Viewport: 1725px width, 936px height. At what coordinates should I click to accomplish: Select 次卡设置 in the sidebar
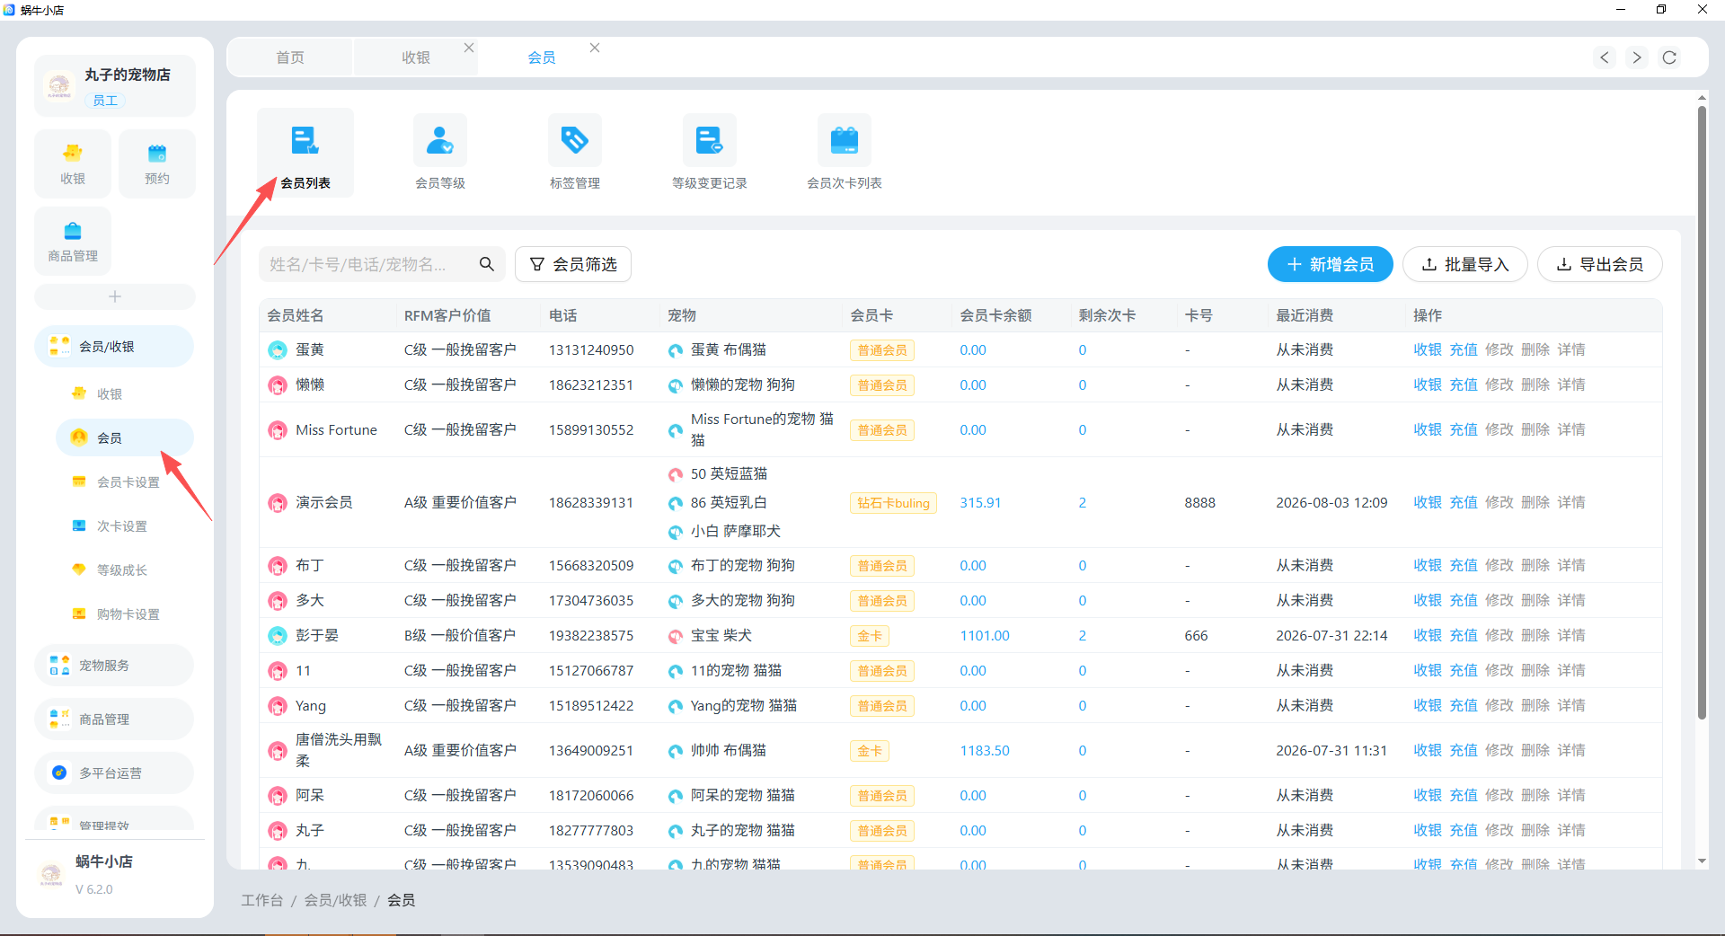point(125,526)
